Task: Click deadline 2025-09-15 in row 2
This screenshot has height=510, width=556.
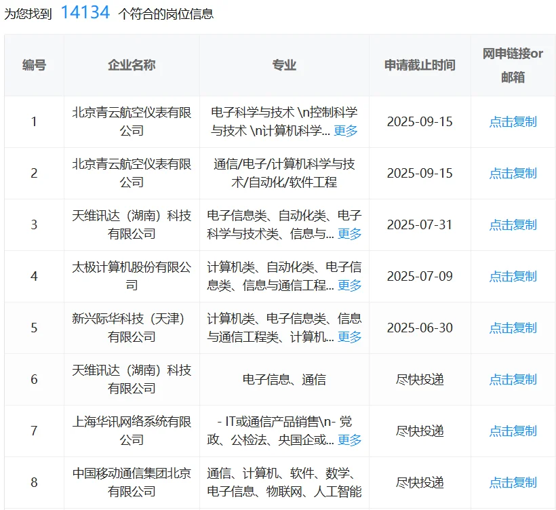Action: click(x=420, y=173)
